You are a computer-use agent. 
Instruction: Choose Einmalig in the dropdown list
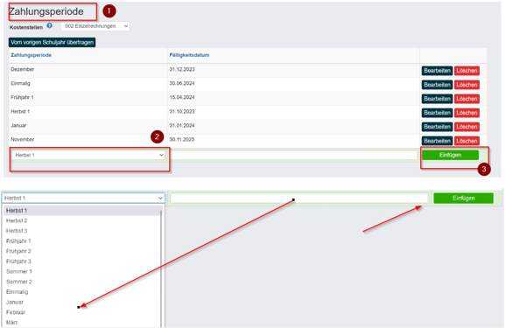(18, 292)
